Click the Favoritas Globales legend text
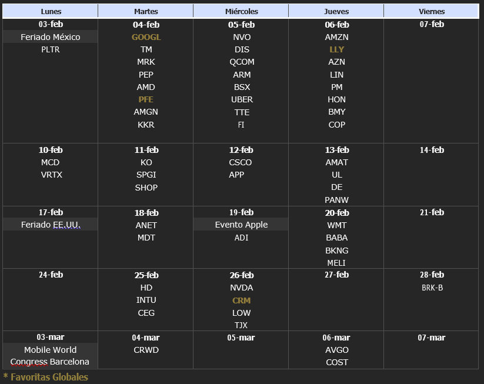The image size is (484, 384). pyautogui.click(x=46, y=377)
